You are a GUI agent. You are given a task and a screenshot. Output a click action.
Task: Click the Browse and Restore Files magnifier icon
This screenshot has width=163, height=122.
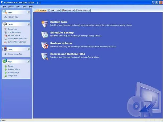point(45,56)
